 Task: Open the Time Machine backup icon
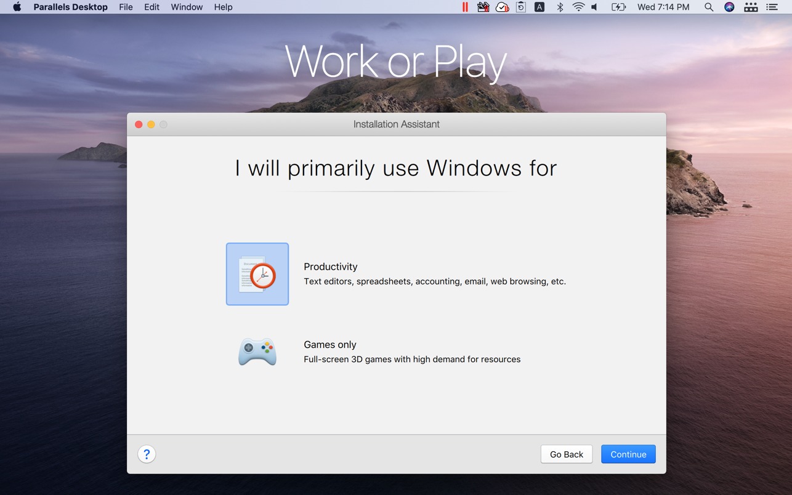click(520, 7)
